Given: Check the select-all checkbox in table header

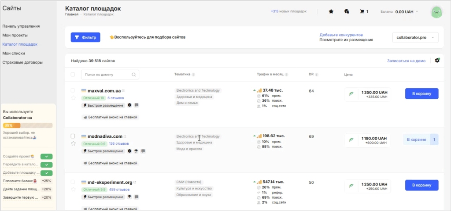Looking at the screenshot, I should coord(73,75).
